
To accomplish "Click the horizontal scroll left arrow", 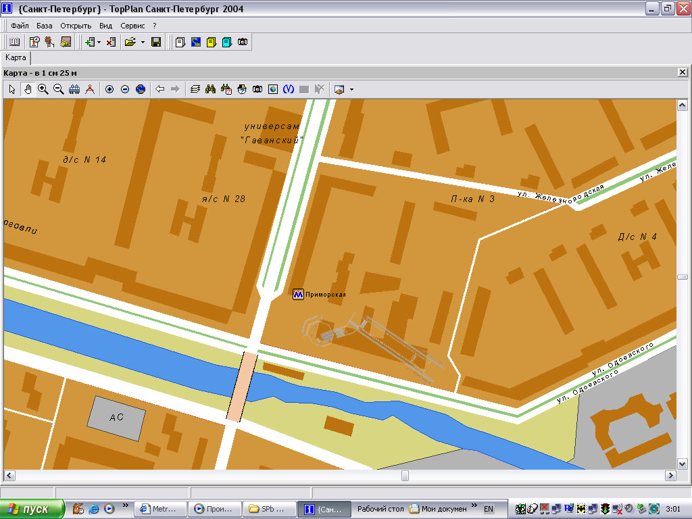I will (9, 475).
